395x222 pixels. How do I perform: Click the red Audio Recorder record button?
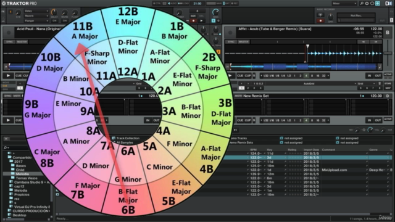click(x=320, y=20)
